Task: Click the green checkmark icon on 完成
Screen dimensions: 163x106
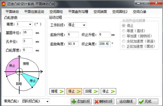Action: click(141, 102)
